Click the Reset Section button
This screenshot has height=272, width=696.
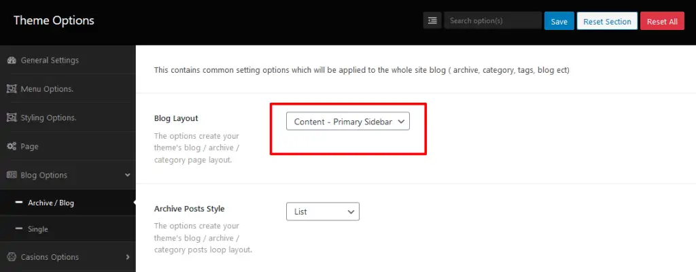pyautogui.click(x=607, y=21)
